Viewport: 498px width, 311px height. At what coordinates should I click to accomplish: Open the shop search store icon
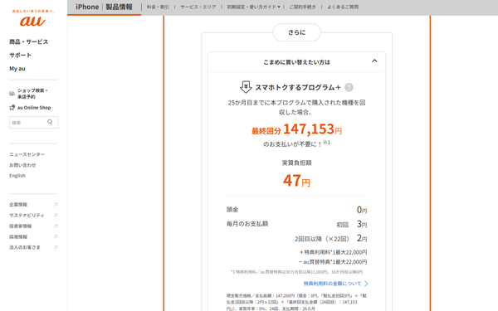point(12,94)
